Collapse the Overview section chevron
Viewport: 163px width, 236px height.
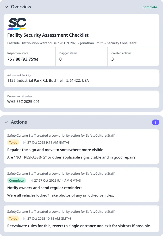click(x=6, y=7)
